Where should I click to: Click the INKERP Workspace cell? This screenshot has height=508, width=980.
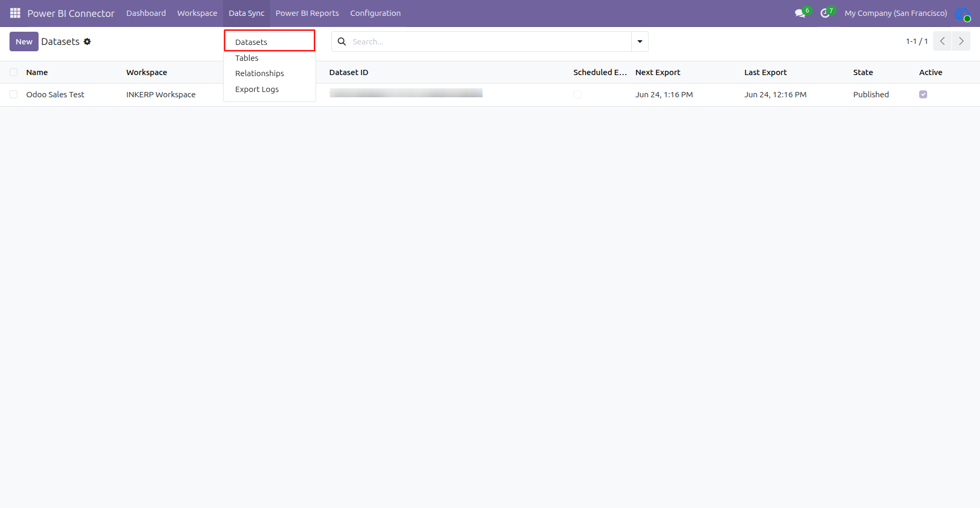pos(161,95)
